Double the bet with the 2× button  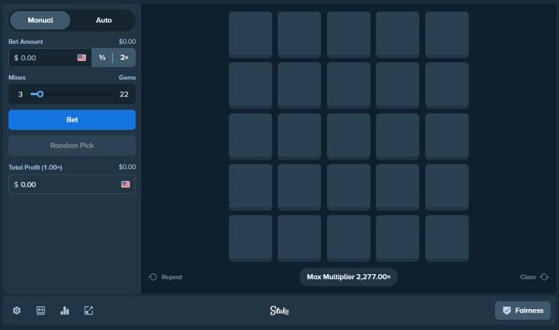point(124,58)
